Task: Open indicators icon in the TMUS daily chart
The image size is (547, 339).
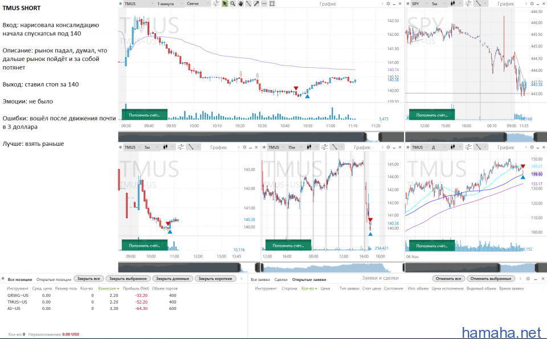Action: (x=468, y=147)
